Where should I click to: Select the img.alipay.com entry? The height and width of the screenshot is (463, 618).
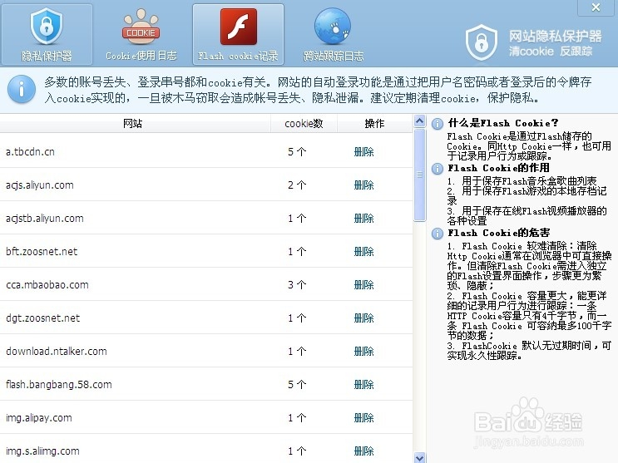(206, 417)
